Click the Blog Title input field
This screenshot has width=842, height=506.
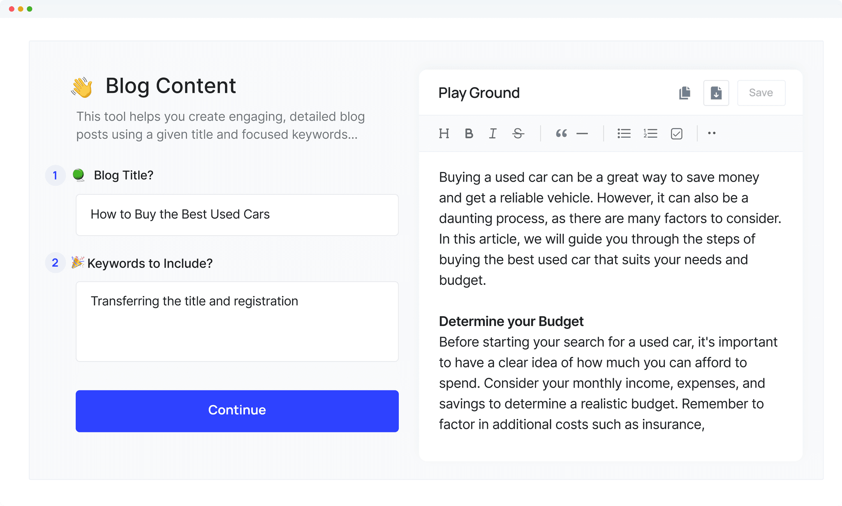[237, 215]
